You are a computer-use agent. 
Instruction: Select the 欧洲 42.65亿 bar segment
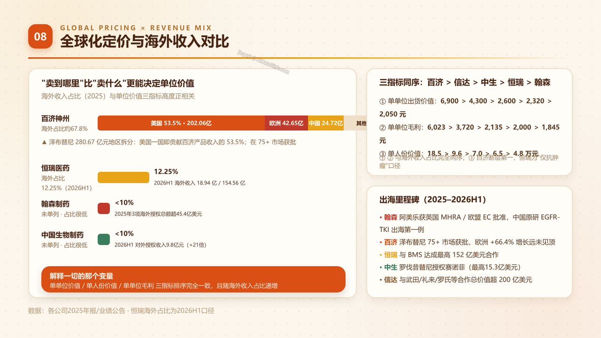click(286, 123)
